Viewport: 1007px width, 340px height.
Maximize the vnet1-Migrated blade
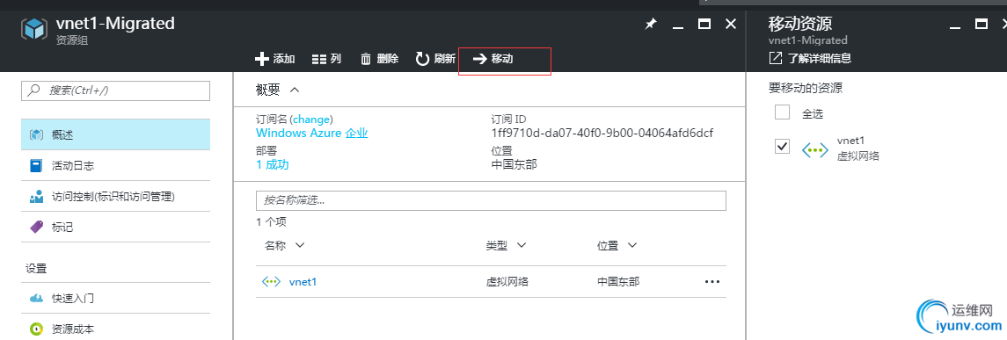(x=704, y=25)
